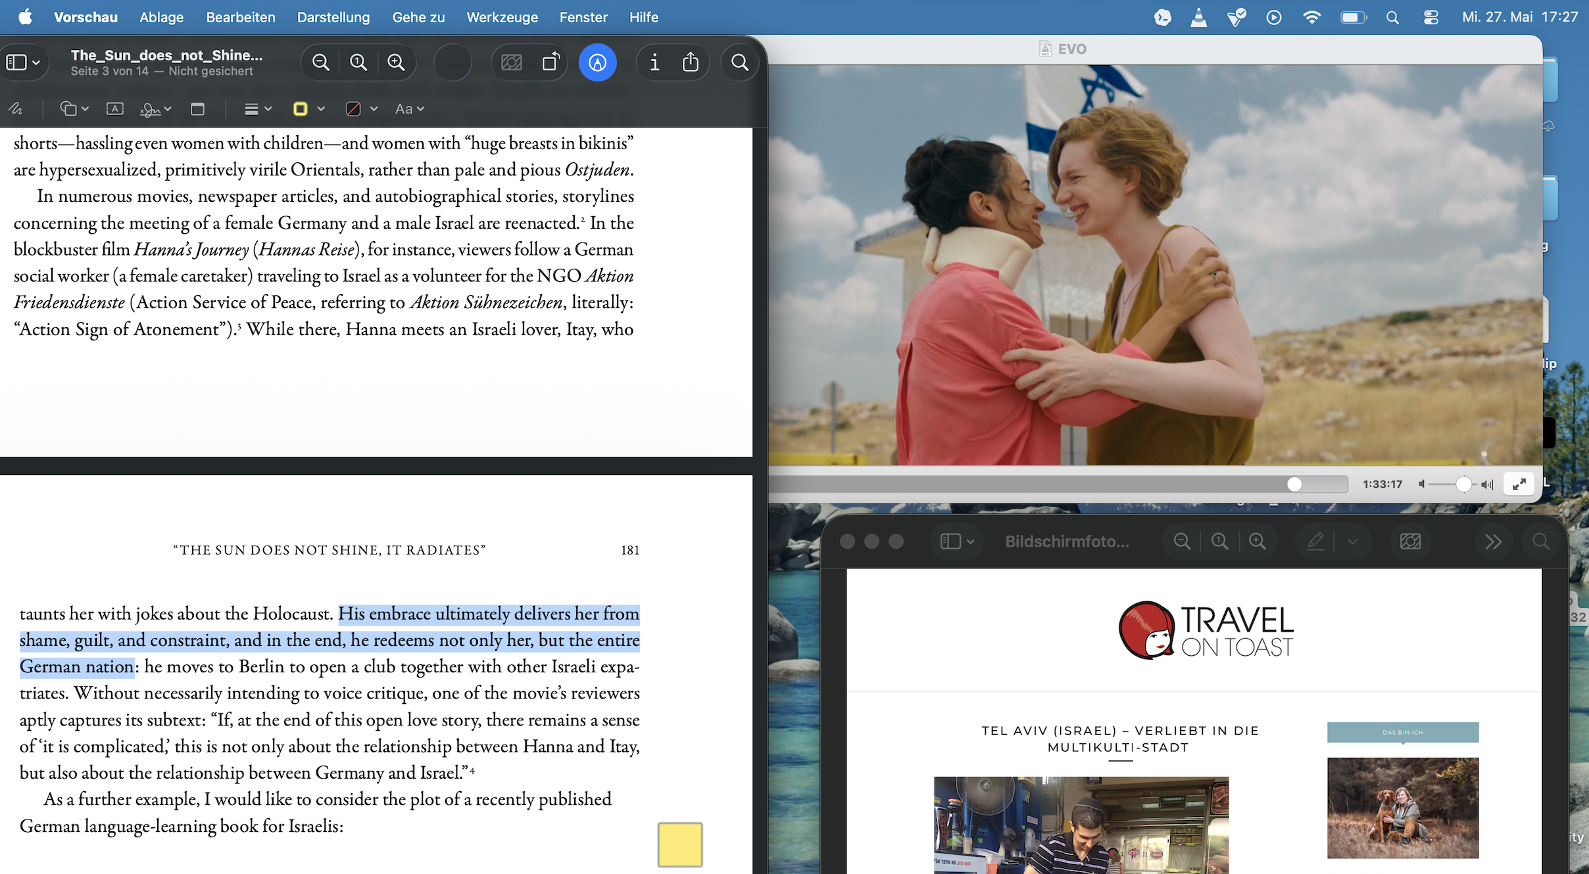Open the woman with dog thumbnail photo
Image resolution: width=1589 pixels, height=874 pixels.
click(1403, 808)
